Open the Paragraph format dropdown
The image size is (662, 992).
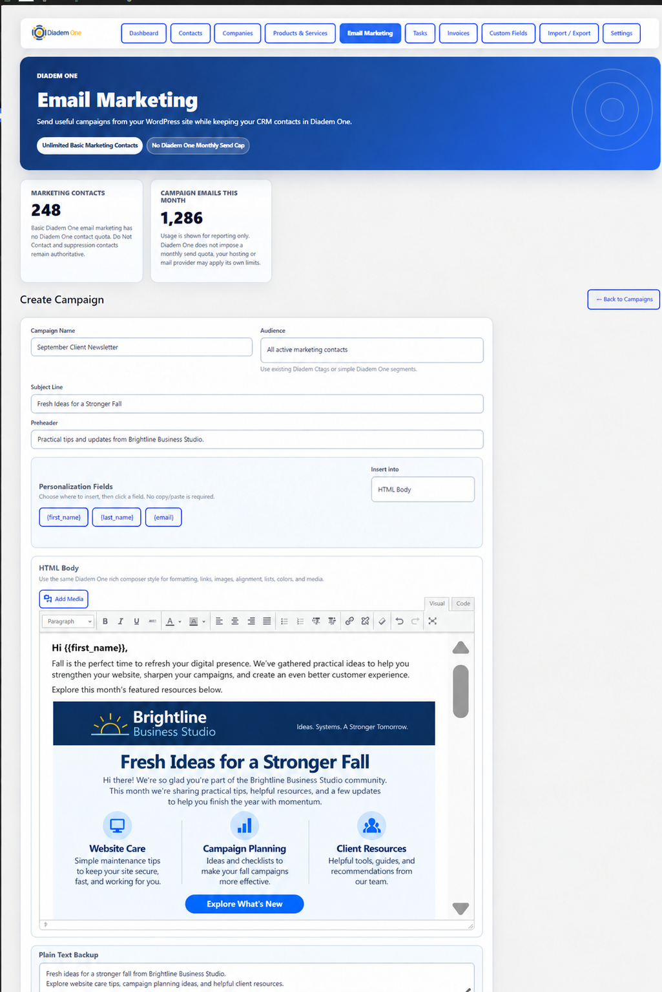[68, 622]
